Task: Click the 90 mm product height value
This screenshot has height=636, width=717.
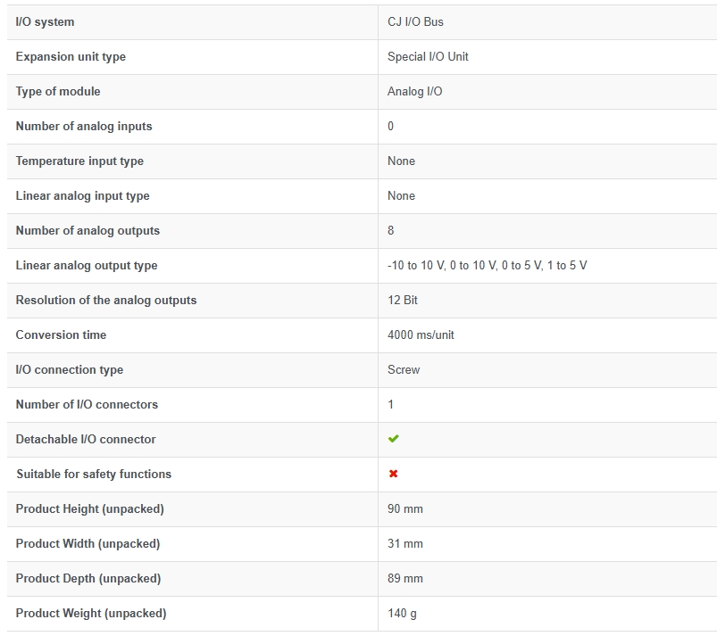Action: pyautogui.click(x=405, y=508)
